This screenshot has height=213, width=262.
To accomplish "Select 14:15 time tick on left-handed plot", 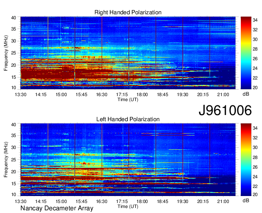I will 41,201.
